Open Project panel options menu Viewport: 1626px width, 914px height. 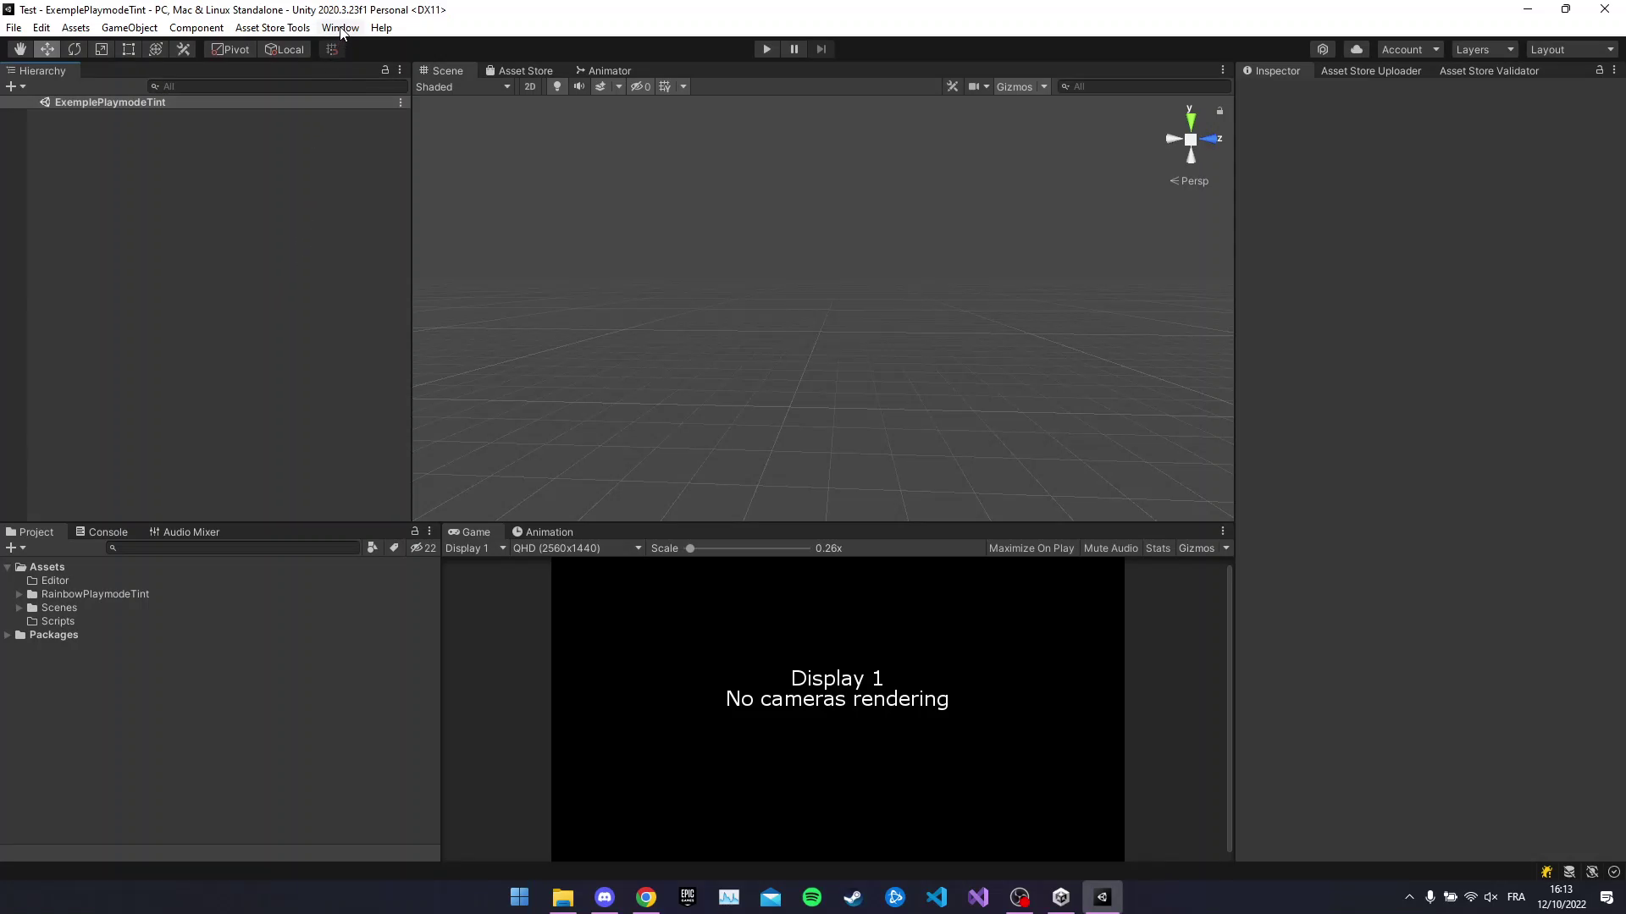tap(429, 531)
